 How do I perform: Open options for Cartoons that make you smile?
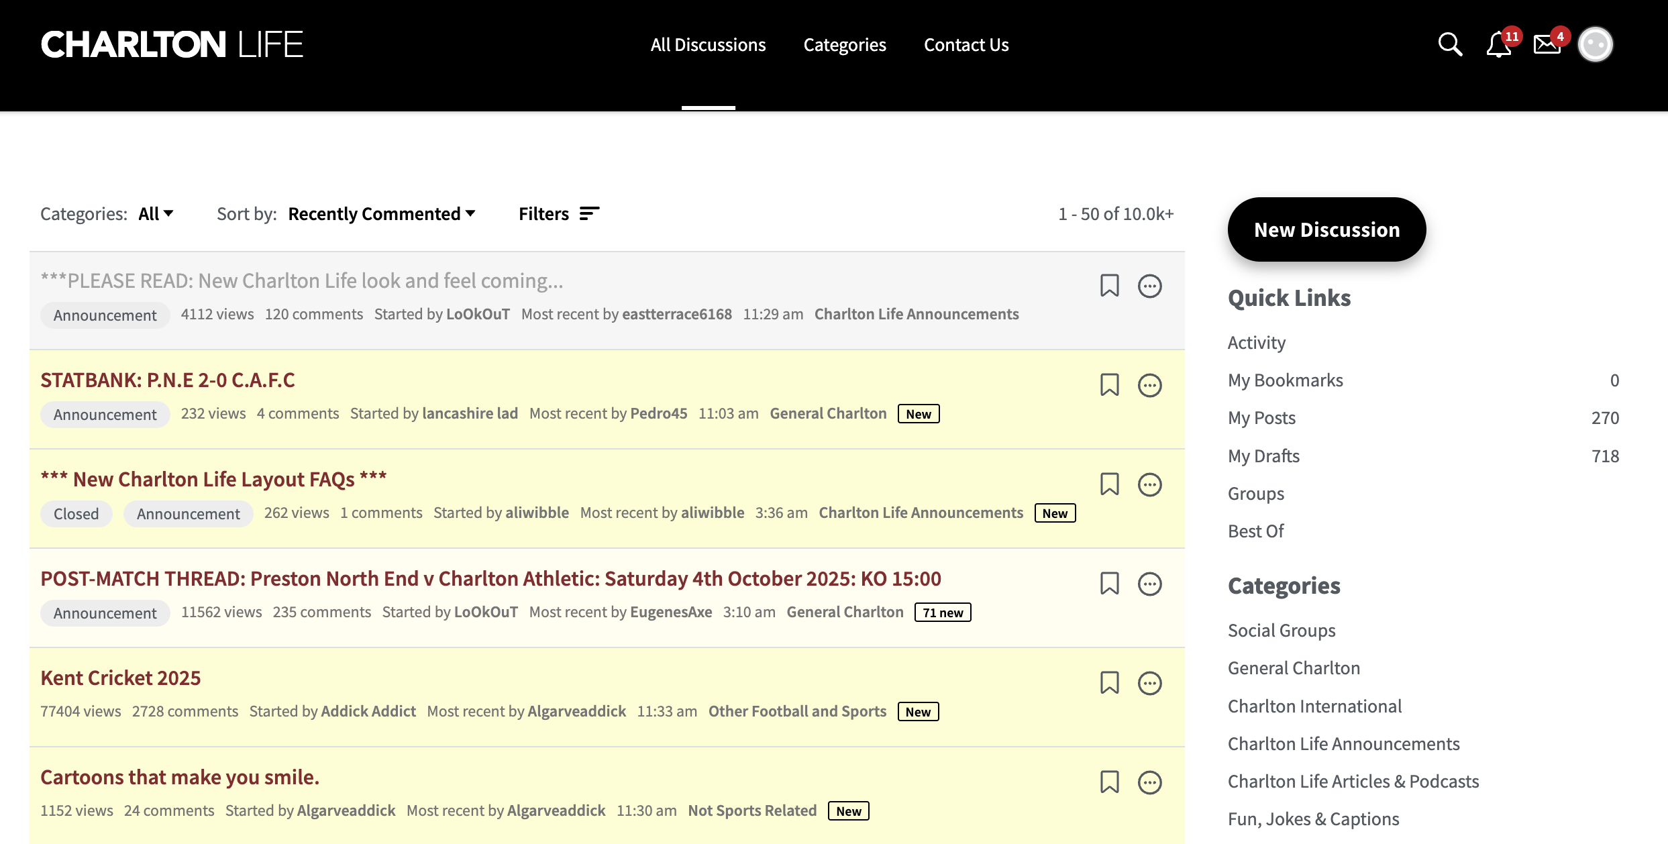tap(1149, 782)
